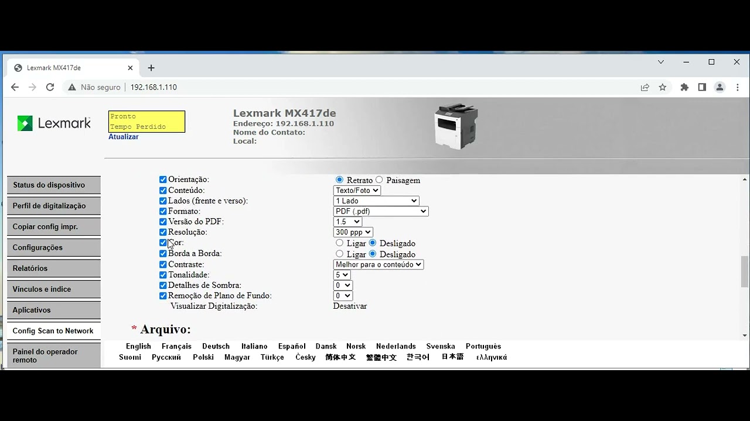Screen dimensions: 750x421
Task: Open the Chrome three-dot menu
Action: pos(738,87)
